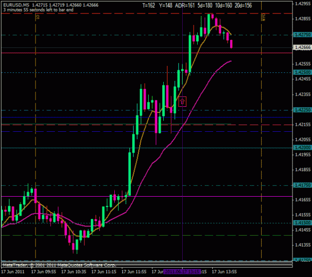312x277 pixels.
Task: Click the highlighted 1.42250 level label
Action: pos(302,110)
